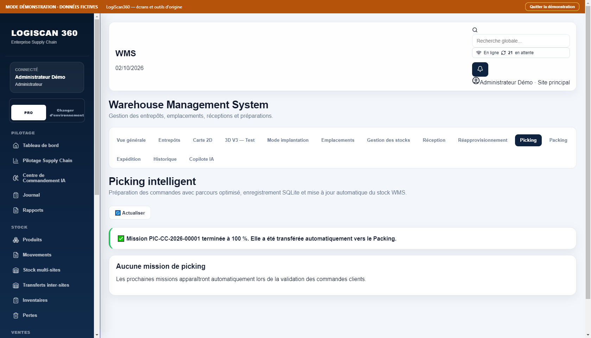Click the Administrateur Démo connected card
This screenshot has height=338, width=591.
(x=47, y=77)
